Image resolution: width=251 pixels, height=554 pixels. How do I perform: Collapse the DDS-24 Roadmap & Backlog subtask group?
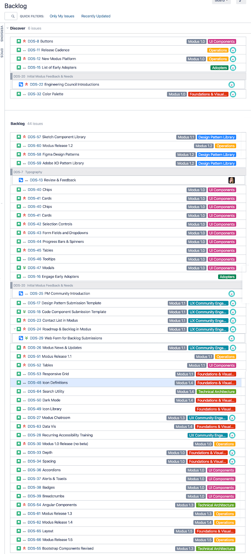[14, 329]
